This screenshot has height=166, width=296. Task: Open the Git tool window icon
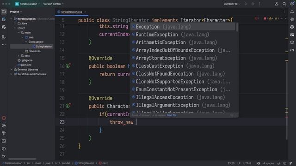click(x=4, y=156)
